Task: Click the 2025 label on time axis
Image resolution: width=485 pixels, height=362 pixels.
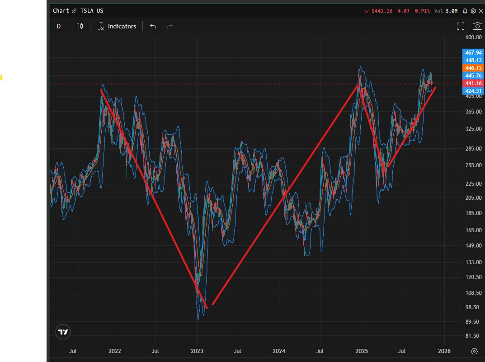Action: 362,351
